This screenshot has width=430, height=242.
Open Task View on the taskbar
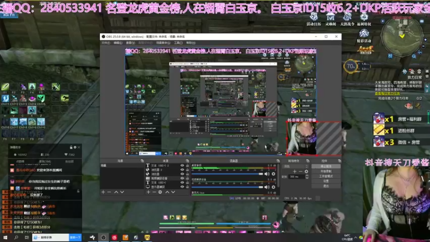26,237
